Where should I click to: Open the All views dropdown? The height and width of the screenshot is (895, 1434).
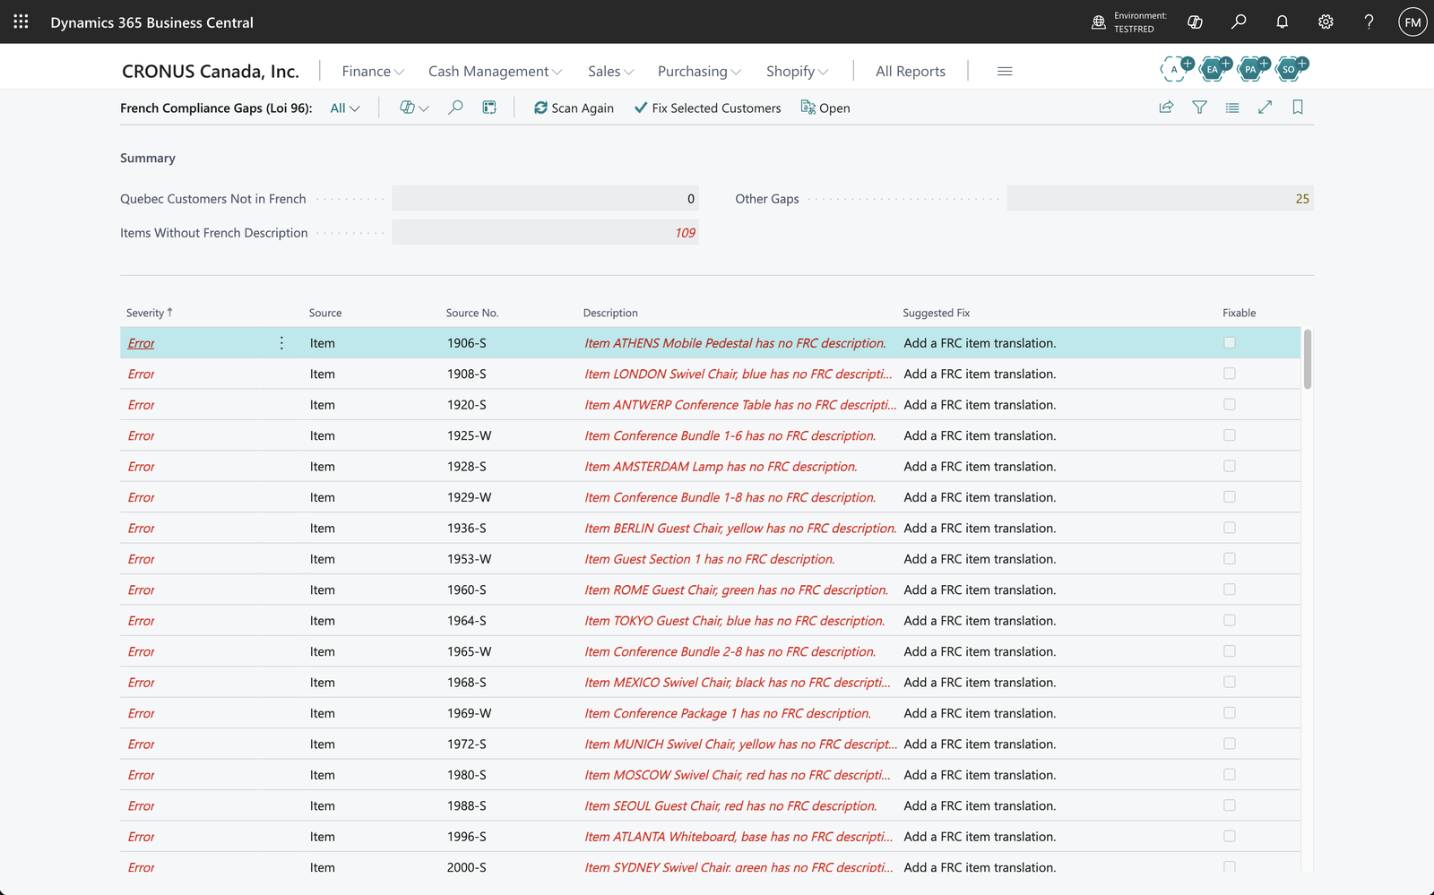(x=345, y=108)
